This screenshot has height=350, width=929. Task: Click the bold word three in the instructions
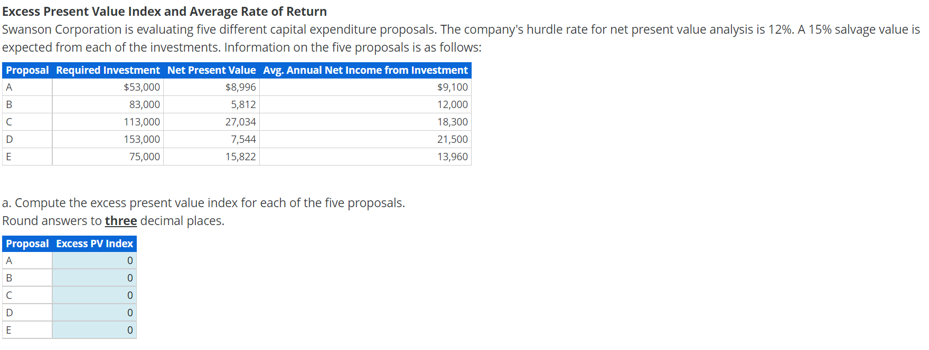pyautogui.click(x=121, y=220)
